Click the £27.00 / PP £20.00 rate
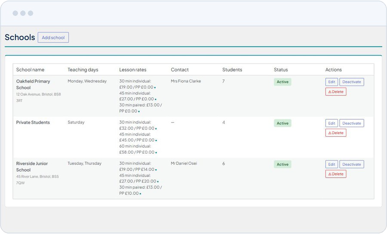Screen dimensions: 387x234 (x=138, y=182)
